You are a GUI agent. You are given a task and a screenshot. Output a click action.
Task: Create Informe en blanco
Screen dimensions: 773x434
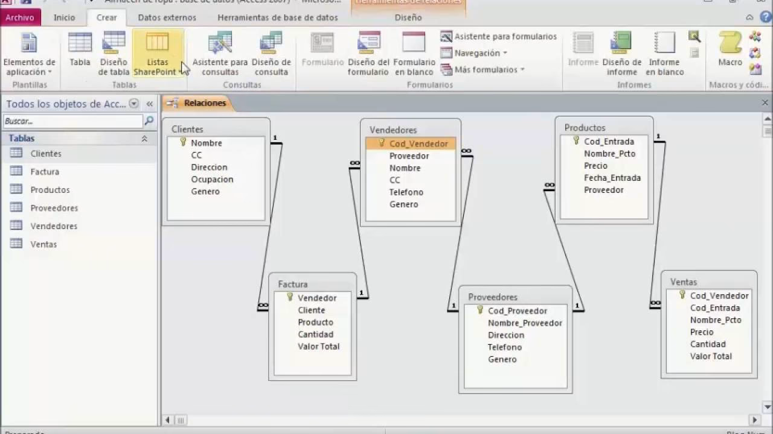tap(665, 54)
